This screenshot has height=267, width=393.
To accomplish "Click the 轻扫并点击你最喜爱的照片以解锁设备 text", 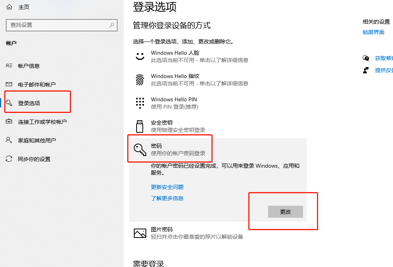I will point(197,237).
